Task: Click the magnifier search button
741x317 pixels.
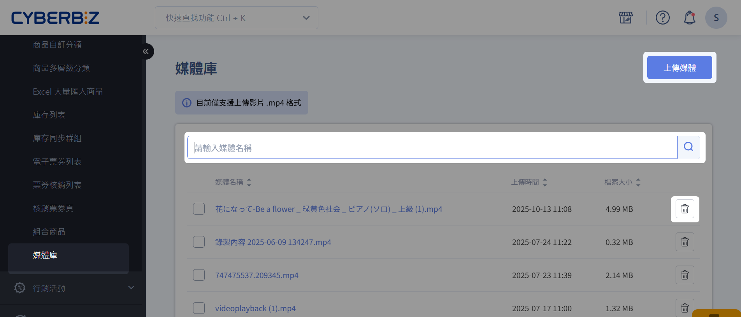Action: pos(688,147)
